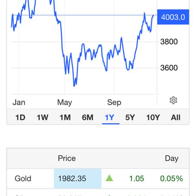The height and width of the screenshot is (196, 196).
Task: Click the Price column header
Action: click(67, 158)
